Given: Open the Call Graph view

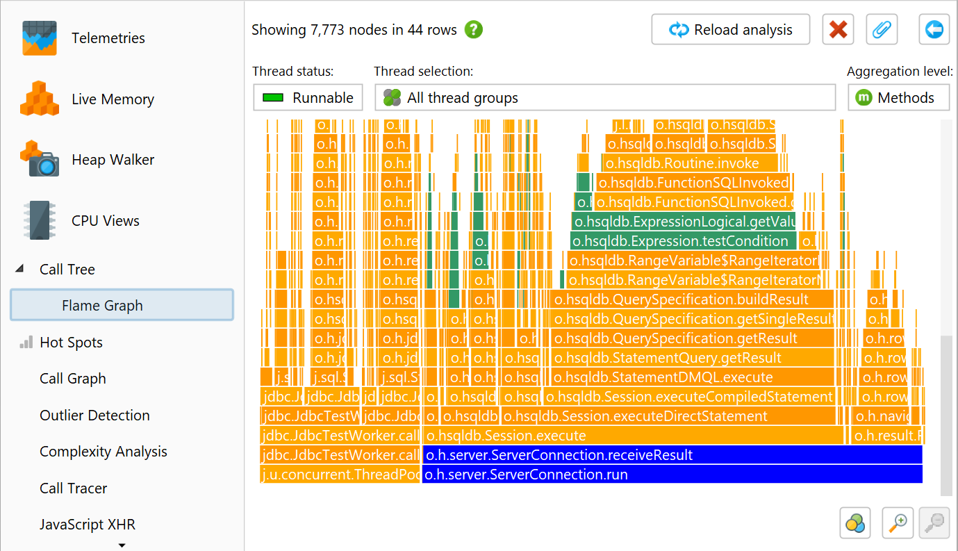Looking at the screenshot, I should [x=73, y=379].
